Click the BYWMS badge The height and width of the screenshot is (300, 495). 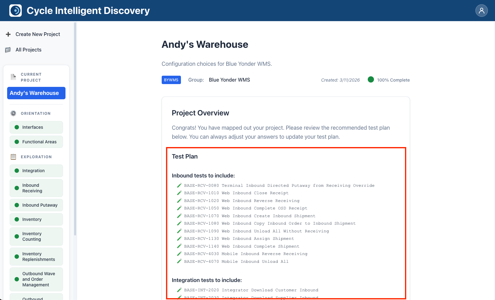[x=171, y=80]
